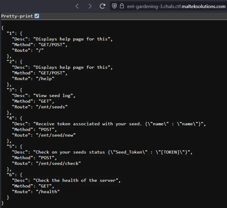Open the tracking protection shield icon
This screenshot has height=208, width=227.
(x=114, y=6)
